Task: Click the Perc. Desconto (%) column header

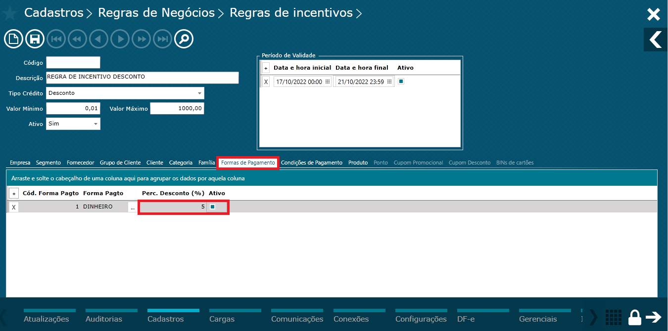Action: point(173,193)
